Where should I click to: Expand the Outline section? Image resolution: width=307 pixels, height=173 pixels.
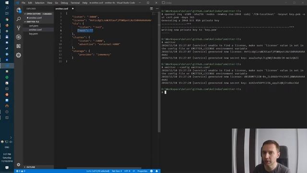(x=31, y=167)
